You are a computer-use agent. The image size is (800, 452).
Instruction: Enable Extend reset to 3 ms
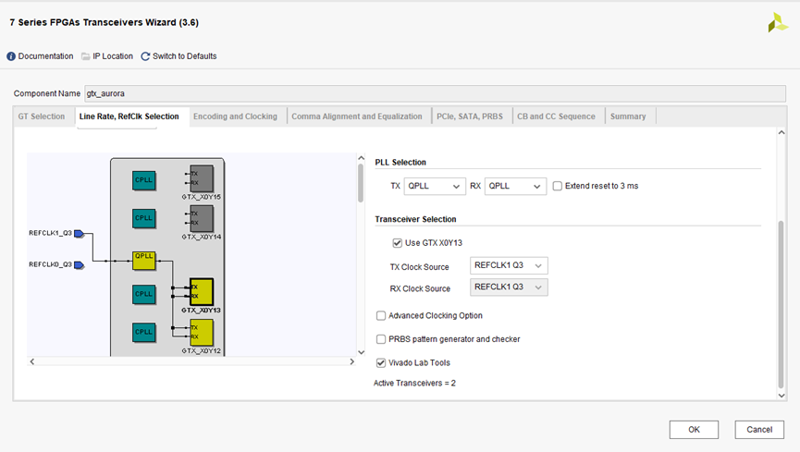[x=558, y=186]
